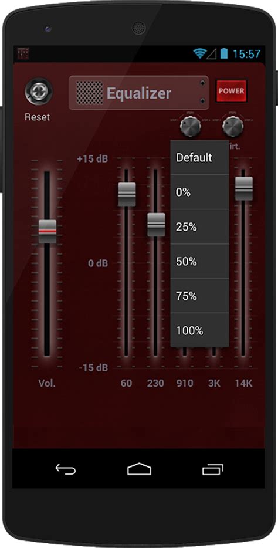
Task: Click the 910 frequency label
Action: 185,383
